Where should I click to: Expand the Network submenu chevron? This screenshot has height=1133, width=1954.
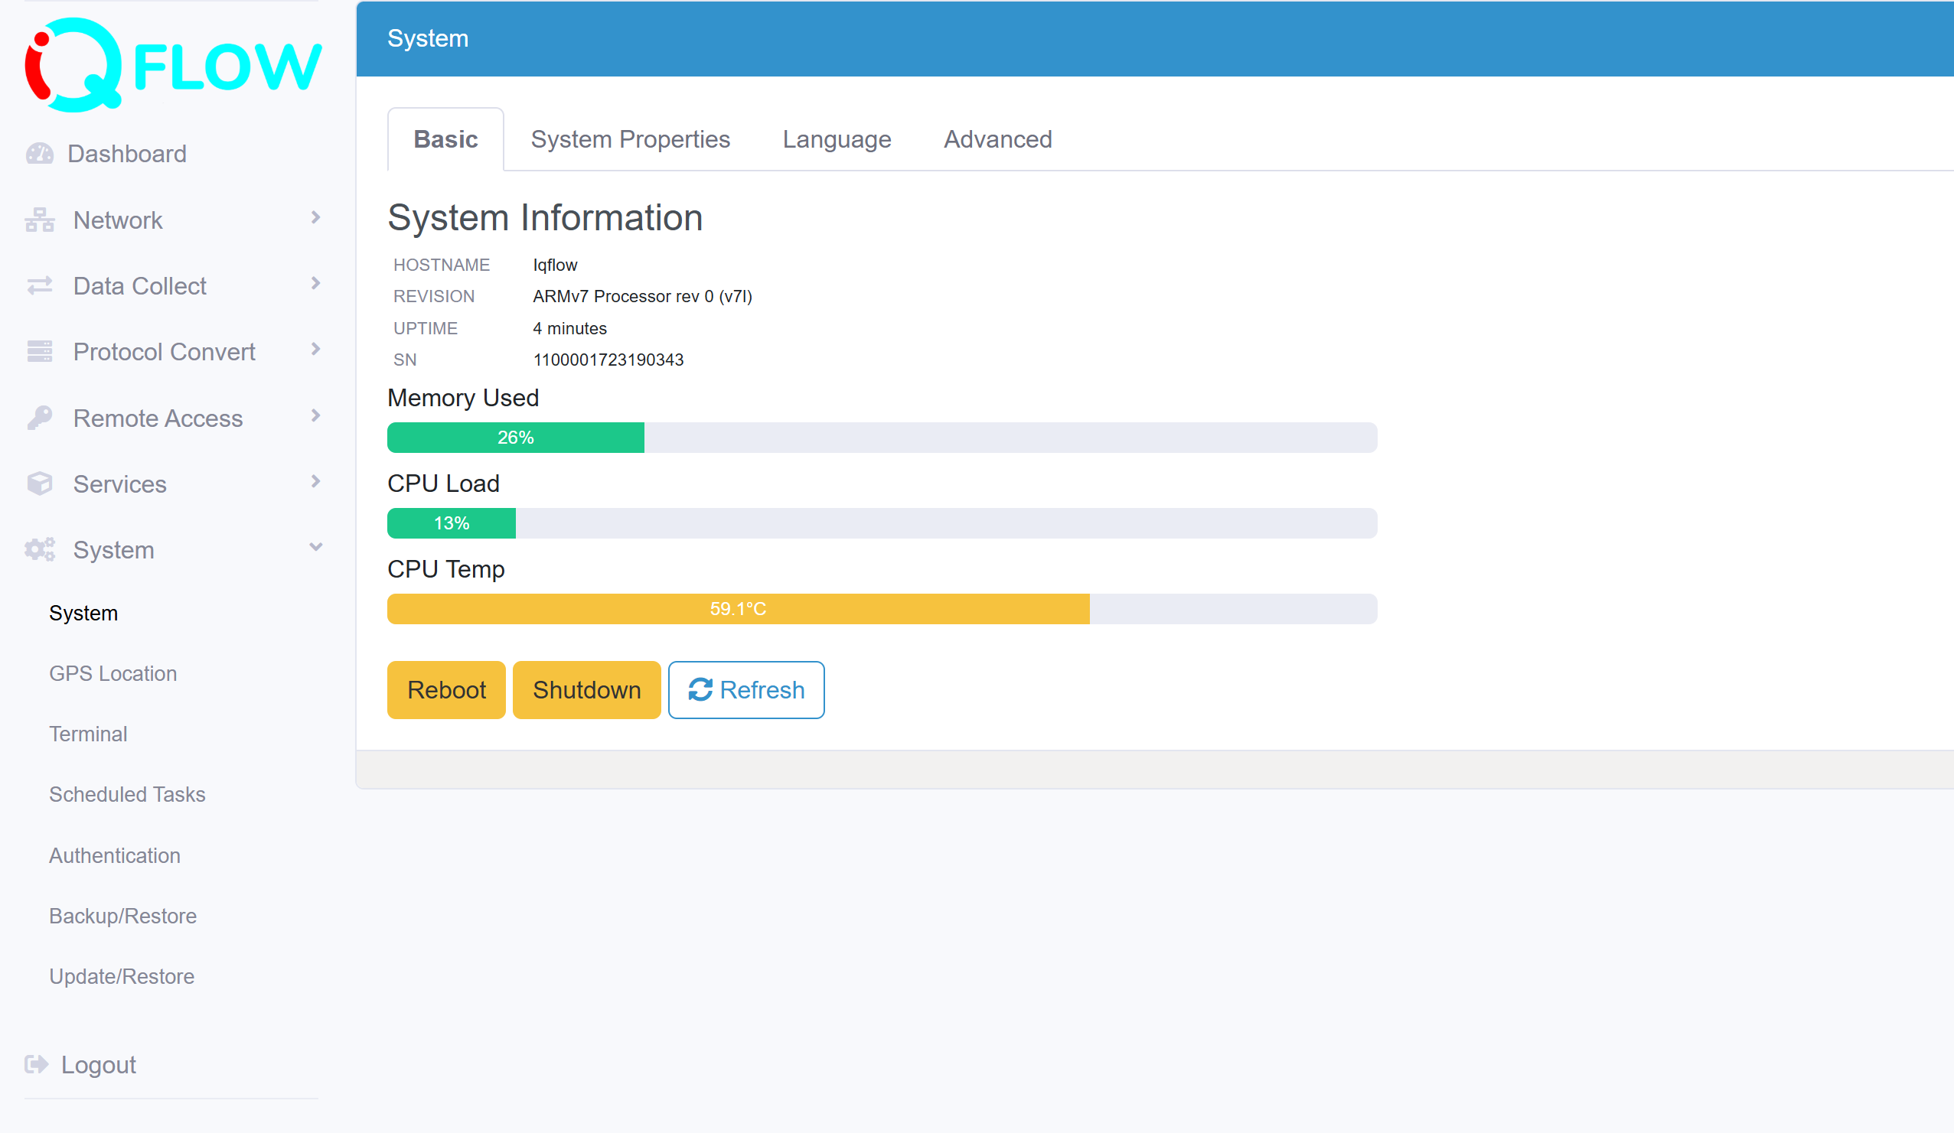click(x=315, y=218)
